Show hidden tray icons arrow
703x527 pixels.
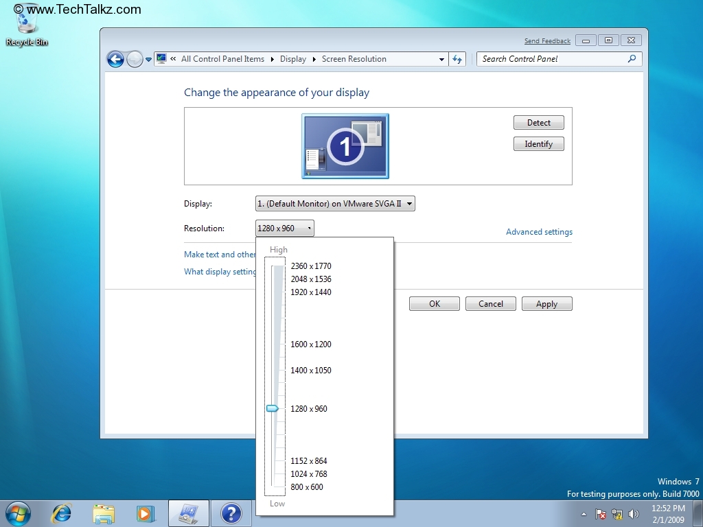click(584, 514)
